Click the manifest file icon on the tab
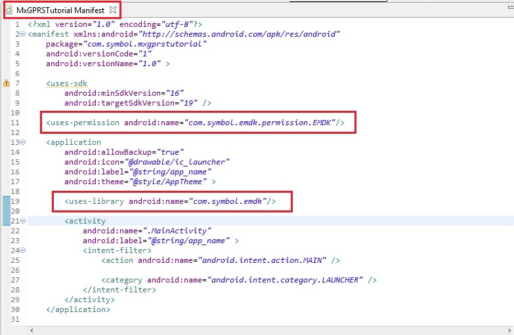This screenshot has width=514, height=335. (9, 10)
